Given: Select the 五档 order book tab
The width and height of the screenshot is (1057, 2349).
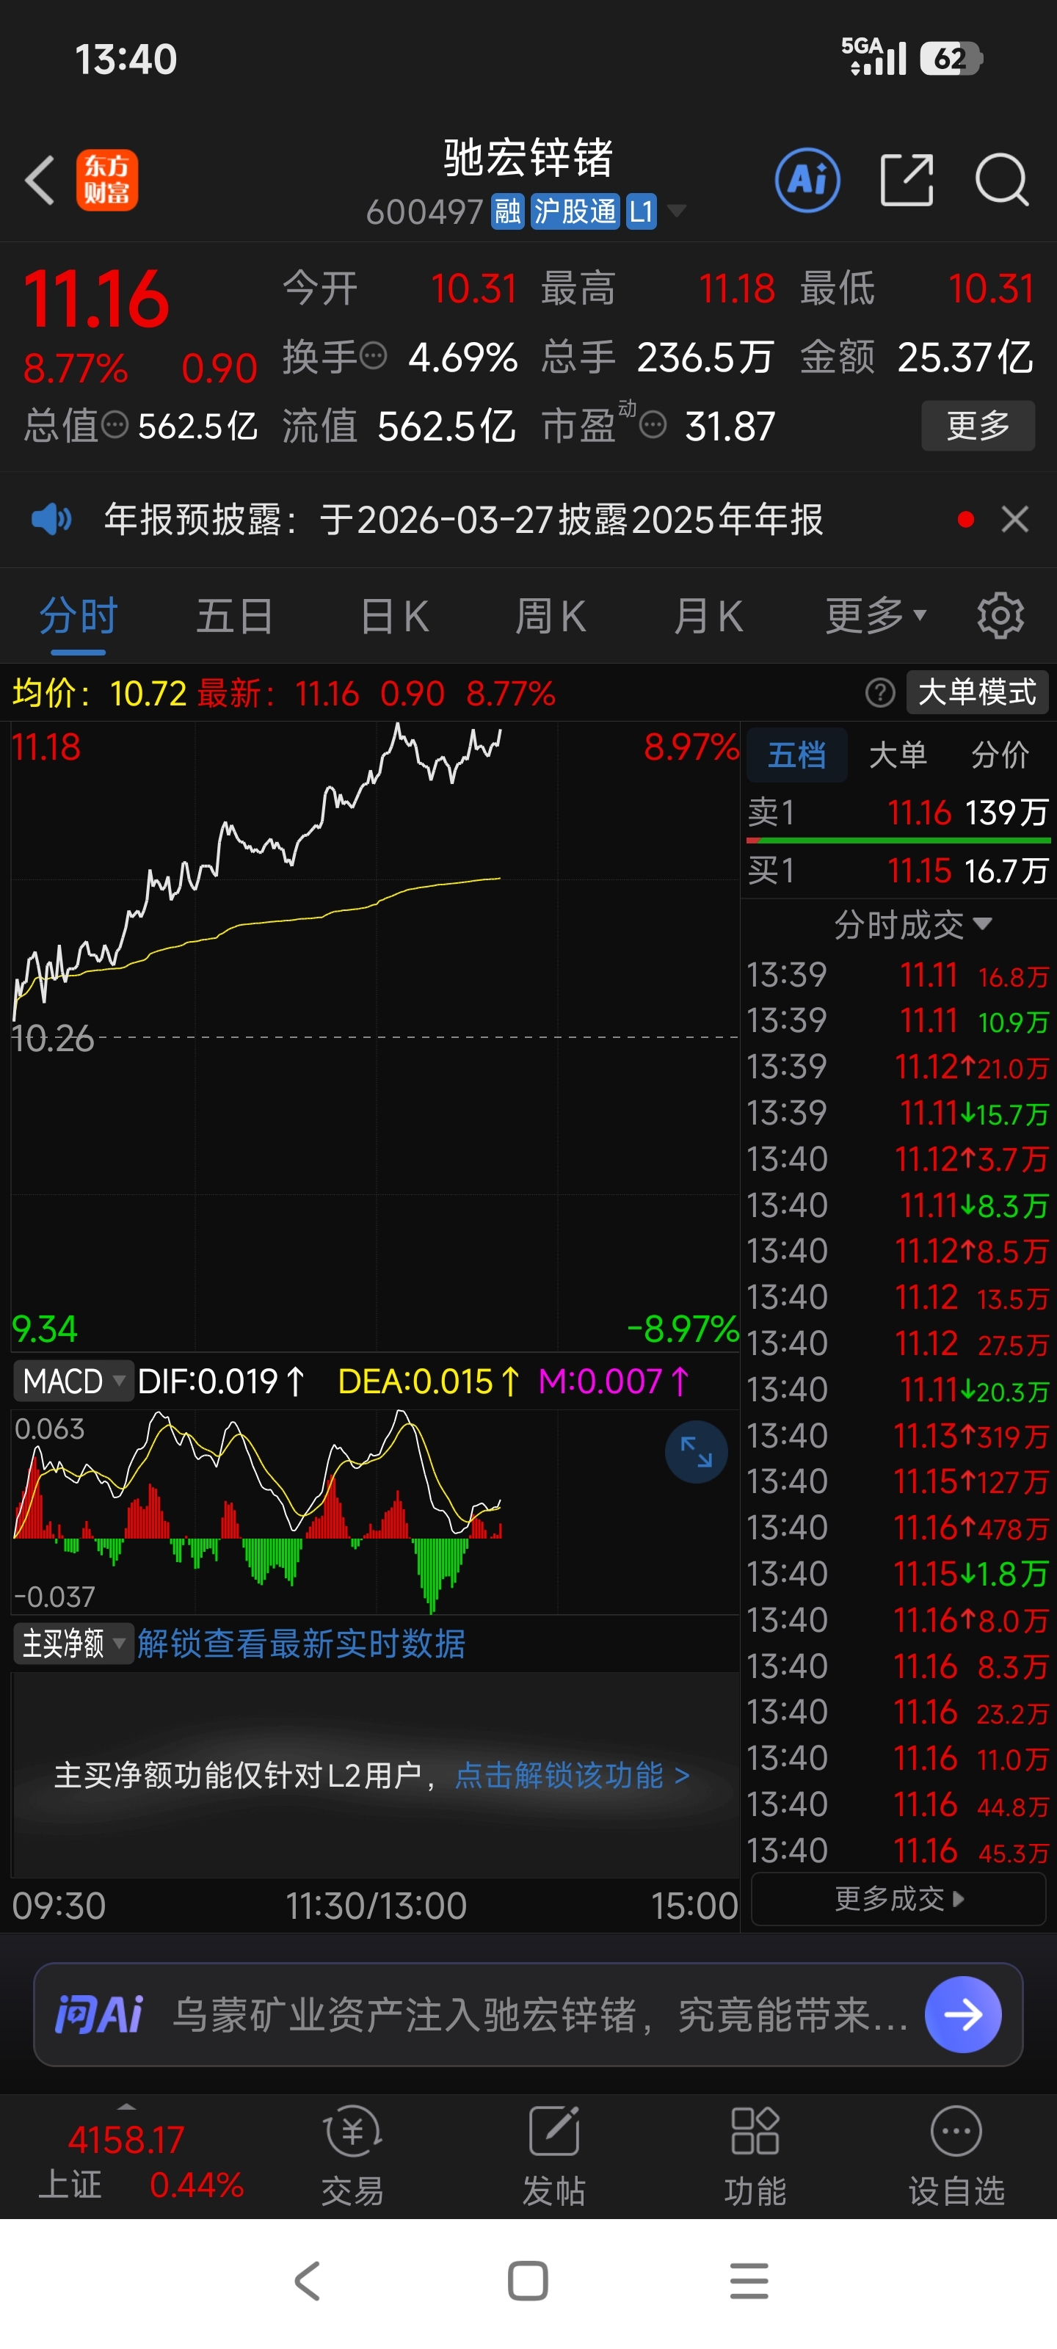Looking at the screenshot, I should click(x=797, y=755).
